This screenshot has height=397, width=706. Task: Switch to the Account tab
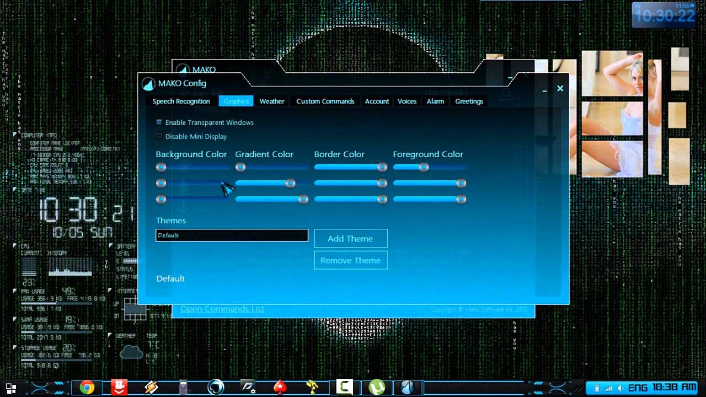pyautogui.click(x=377, y=101)
